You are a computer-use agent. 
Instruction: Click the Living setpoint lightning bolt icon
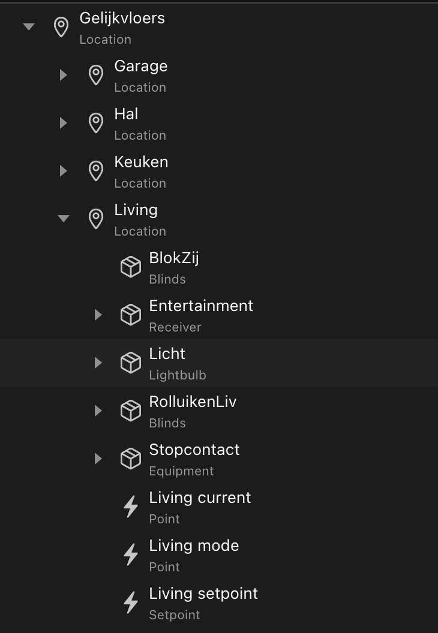click(x=131, y=602)
